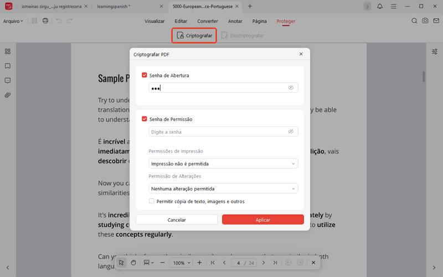Click the Descriptografar toolbar button
The image size is (443, 277).
coord(243,35)
